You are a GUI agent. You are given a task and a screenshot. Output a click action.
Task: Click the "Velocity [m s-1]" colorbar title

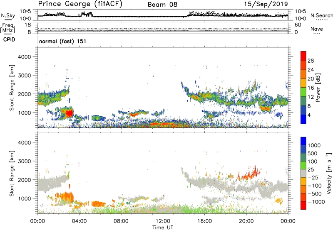tap(329, 173)
